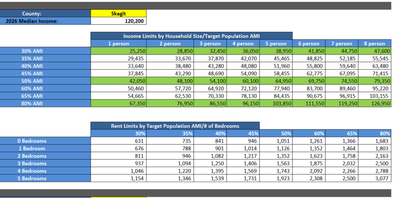
Task: Select the 1 Bedroom row label
Action: point(45,148)
